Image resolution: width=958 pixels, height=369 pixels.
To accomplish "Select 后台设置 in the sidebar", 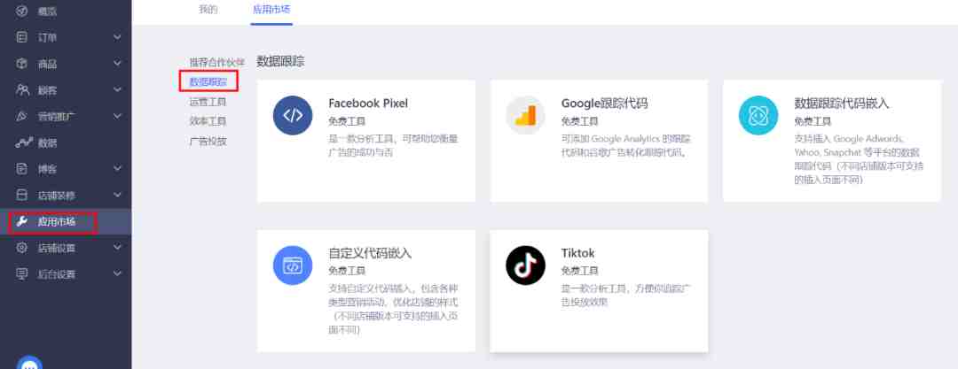I will pyautogui.click(x=56, y=273).
